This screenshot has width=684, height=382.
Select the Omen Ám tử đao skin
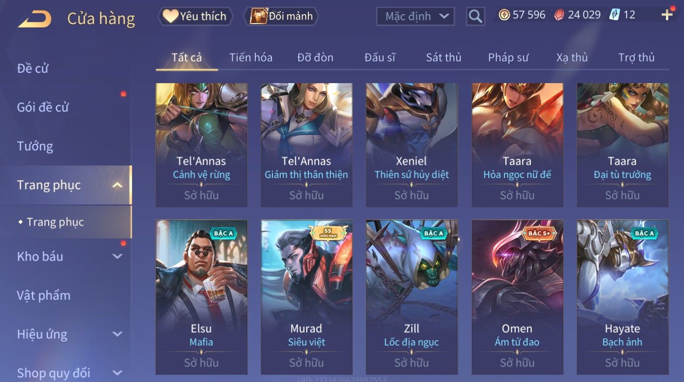click(517, 297)
